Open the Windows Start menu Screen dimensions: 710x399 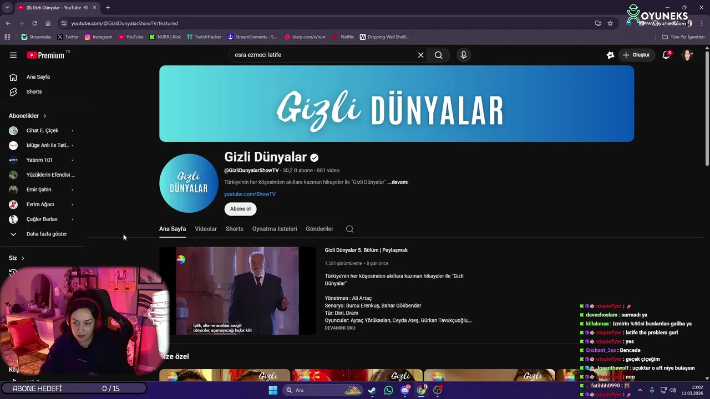(273, 390)
